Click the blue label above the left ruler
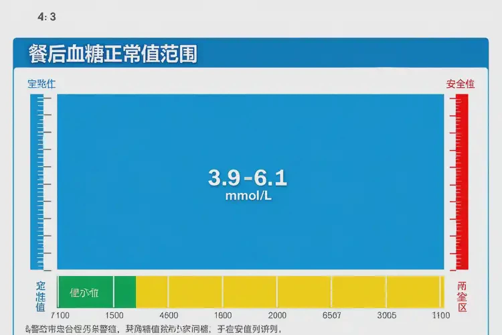This screenshot has height=335, width=502. click(41, 84)
